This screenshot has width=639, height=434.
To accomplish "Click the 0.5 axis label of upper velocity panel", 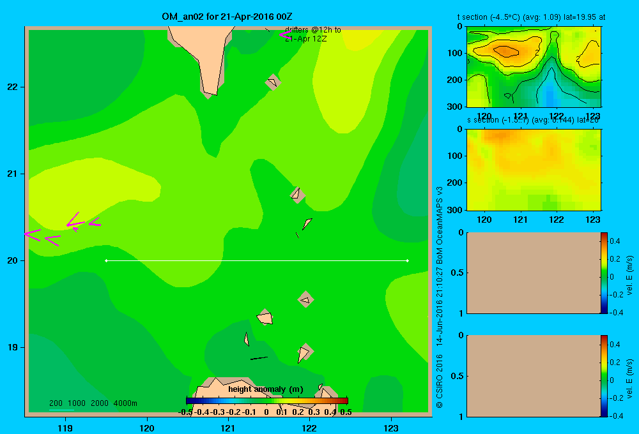I will (458, 273).
